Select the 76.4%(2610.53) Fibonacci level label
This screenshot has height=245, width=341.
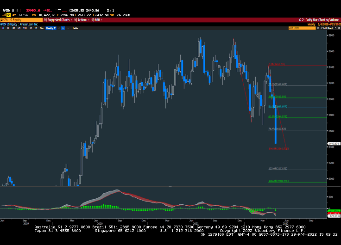277,129
